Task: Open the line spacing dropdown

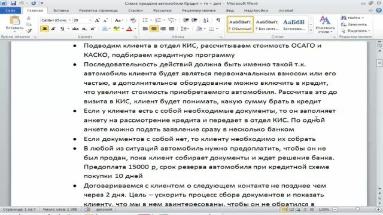Action: pos(188,29)
